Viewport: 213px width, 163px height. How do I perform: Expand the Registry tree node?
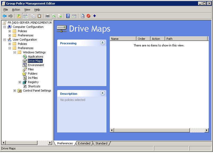[x=20, y=82]
